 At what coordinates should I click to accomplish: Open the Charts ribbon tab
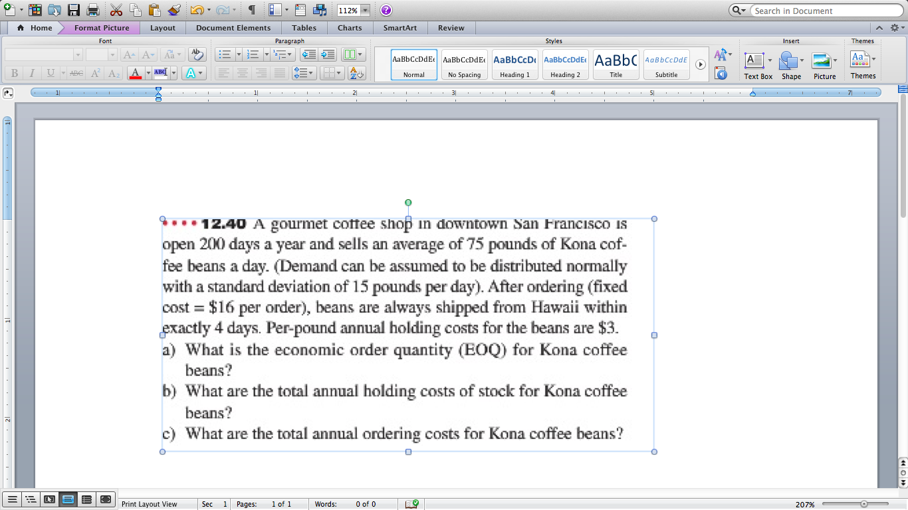tap(350, 28)
